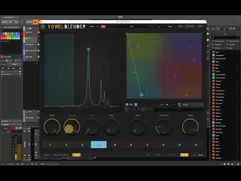Select the 'ɔ' vowel button in vowel row
241x181 pixels.
pos(147,145)
